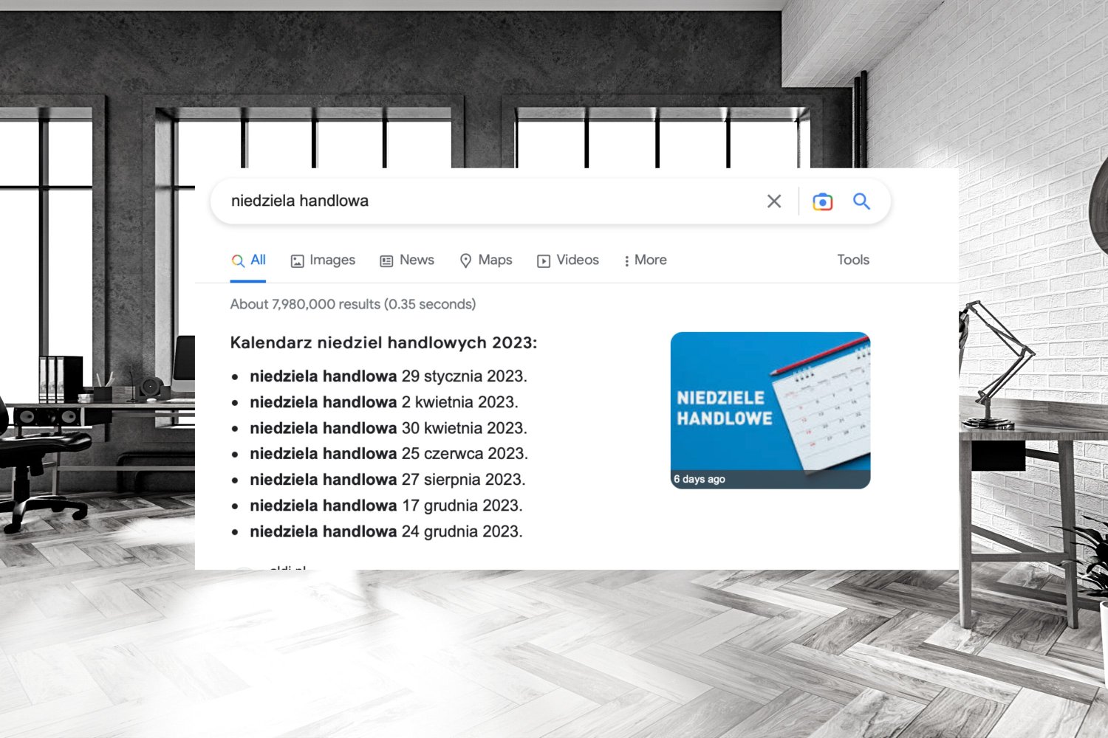Screen dimensions: 1108x738
Task: Click the blue magnifier search icon
Action: point(861,201)
